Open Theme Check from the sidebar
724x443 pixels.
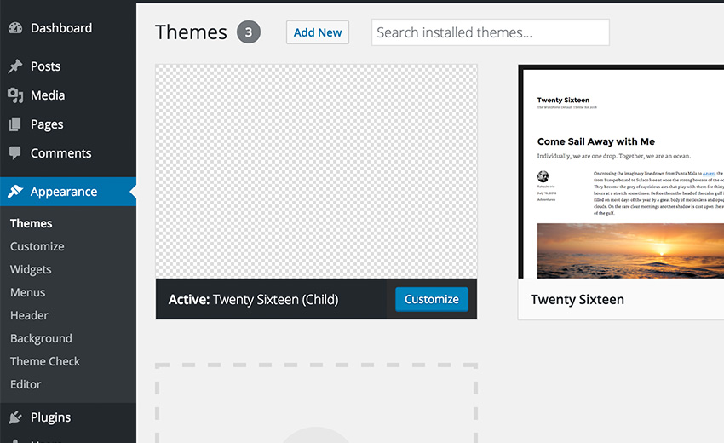point(45,361)
